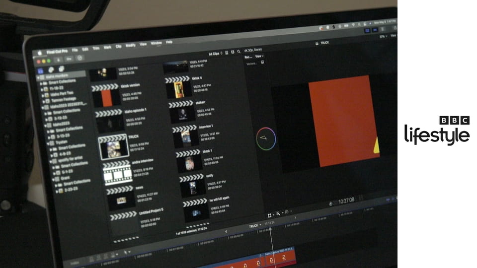Click the browser search magnifier icon
477x268 pixels.
coord(239,51)
